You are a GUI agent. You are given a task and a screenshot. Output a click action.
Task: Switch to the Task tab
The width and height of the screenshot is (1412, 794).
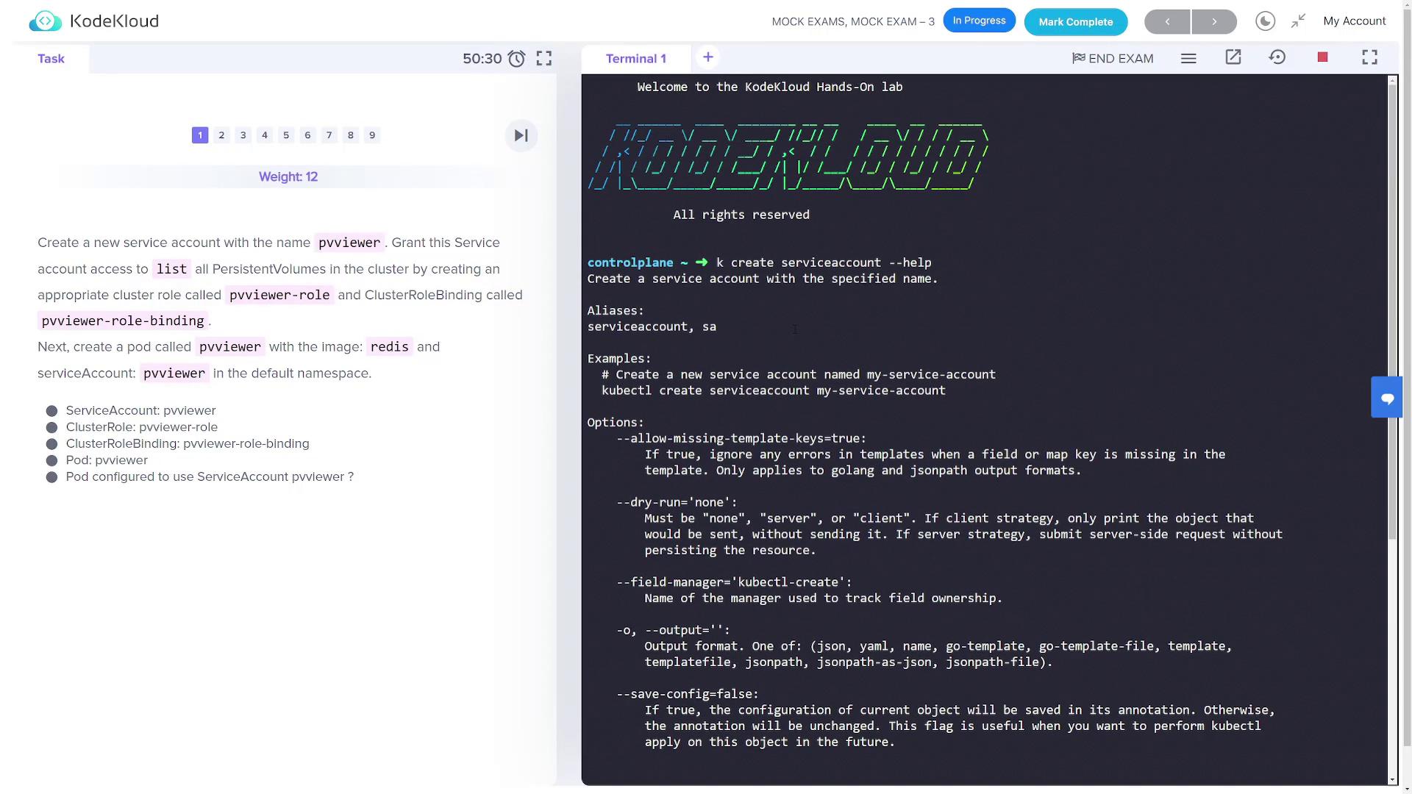51,59
